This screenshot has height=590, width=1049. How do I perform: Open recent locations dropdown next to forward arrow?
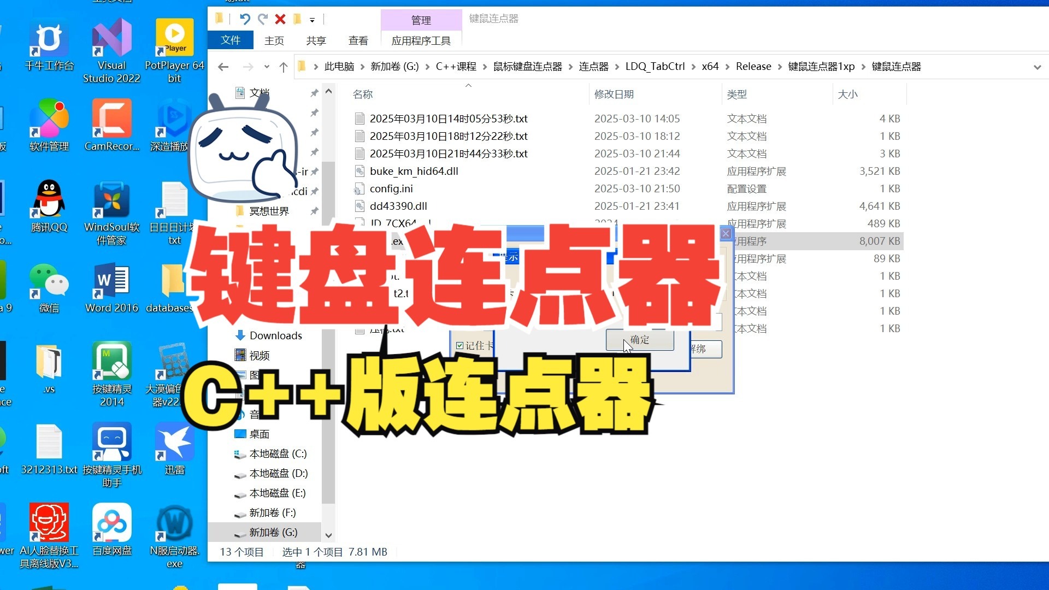(x=267, y=67)
